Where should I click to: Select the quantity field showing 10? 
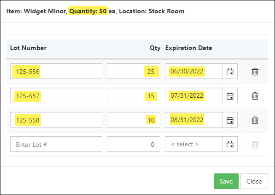134,120
